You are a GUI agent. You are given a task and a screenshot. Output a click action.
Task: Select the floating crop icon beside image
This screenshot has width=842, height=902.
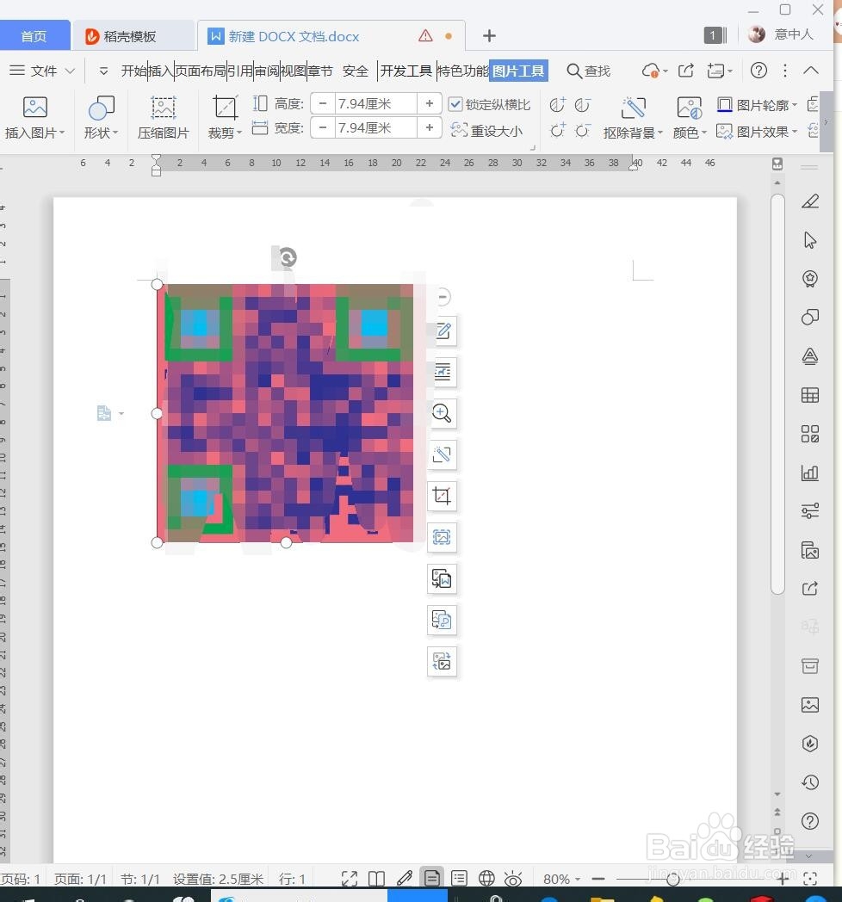click(442, 496)
